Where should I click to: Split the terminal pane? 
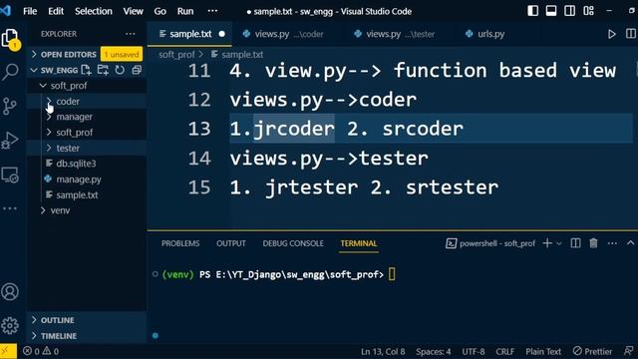575,243
